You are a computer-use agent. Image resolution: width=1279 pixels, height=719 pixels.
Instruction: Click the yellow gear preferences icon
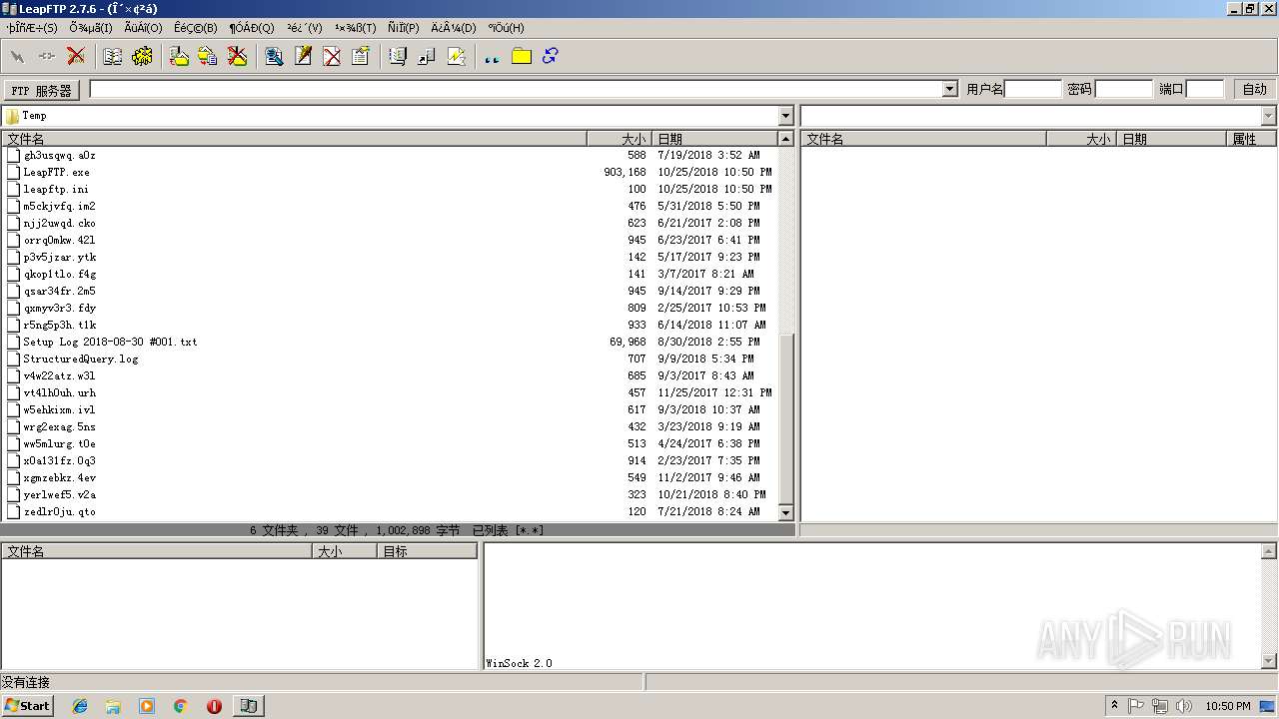[142, 57]
